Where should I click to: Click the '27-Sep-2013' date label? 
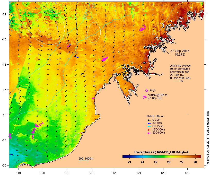(x=180, y=51)
